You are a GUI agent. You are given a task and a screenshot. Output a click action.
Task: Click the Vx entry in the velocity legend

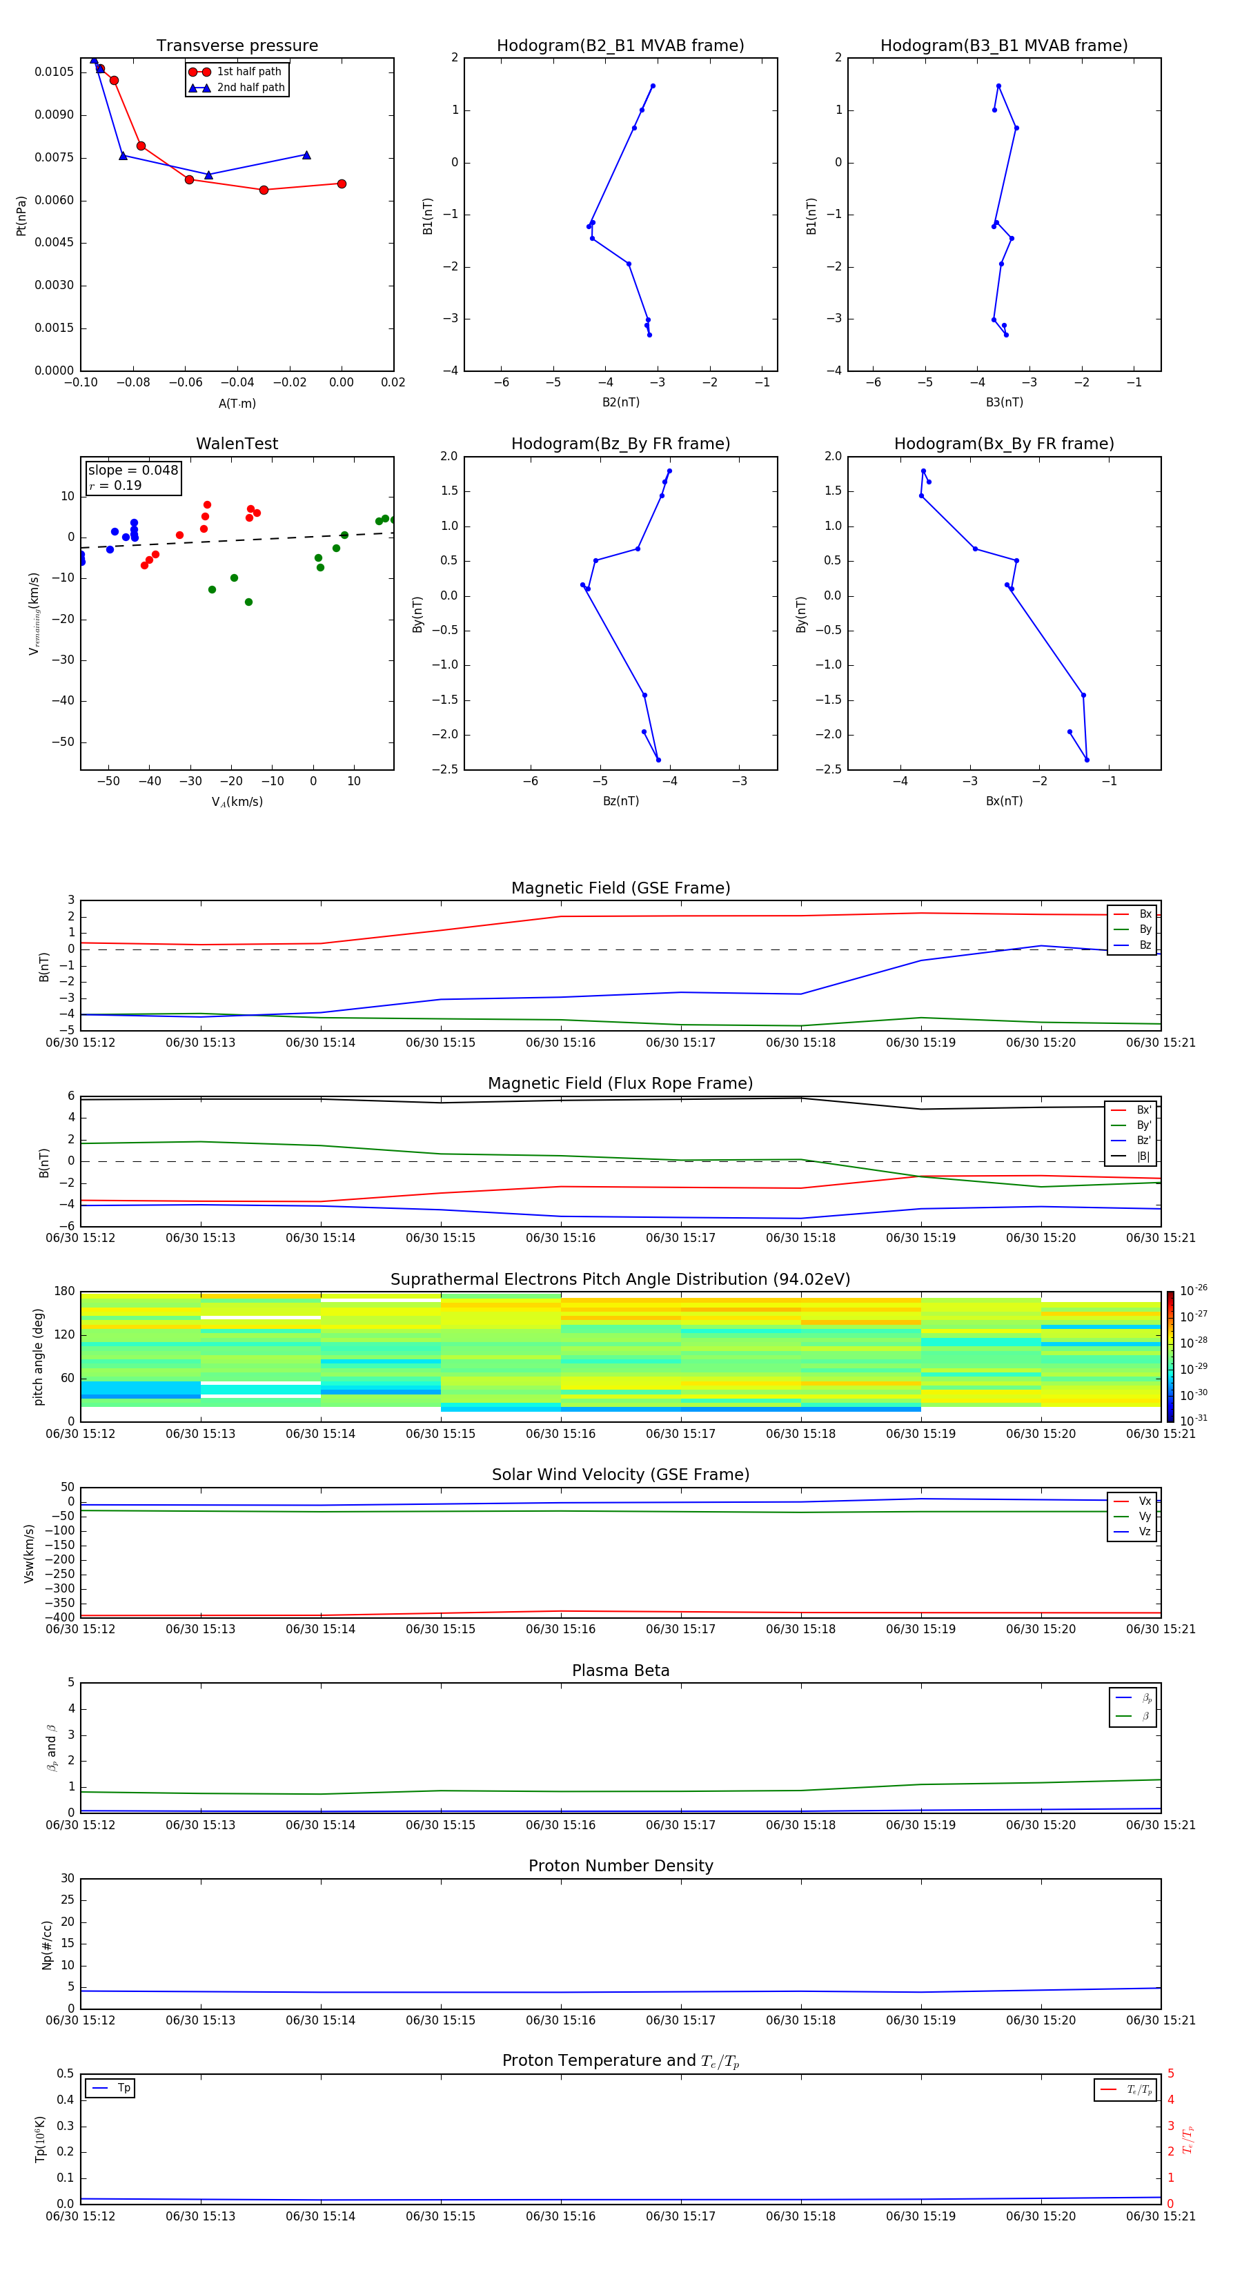coord(1132,1501)
